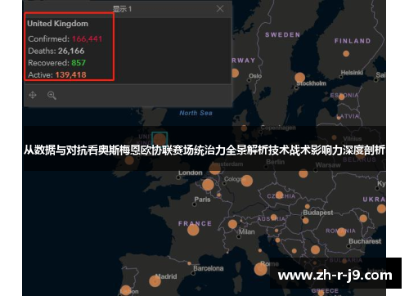Click the Paris city label
The width and height of the screenshot is (409, 296).
(x=202, y=200)
